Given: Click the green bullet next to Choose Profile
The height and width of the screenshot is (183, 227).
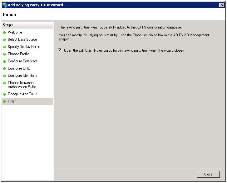Looking at the screenshot, I should 4,54.
